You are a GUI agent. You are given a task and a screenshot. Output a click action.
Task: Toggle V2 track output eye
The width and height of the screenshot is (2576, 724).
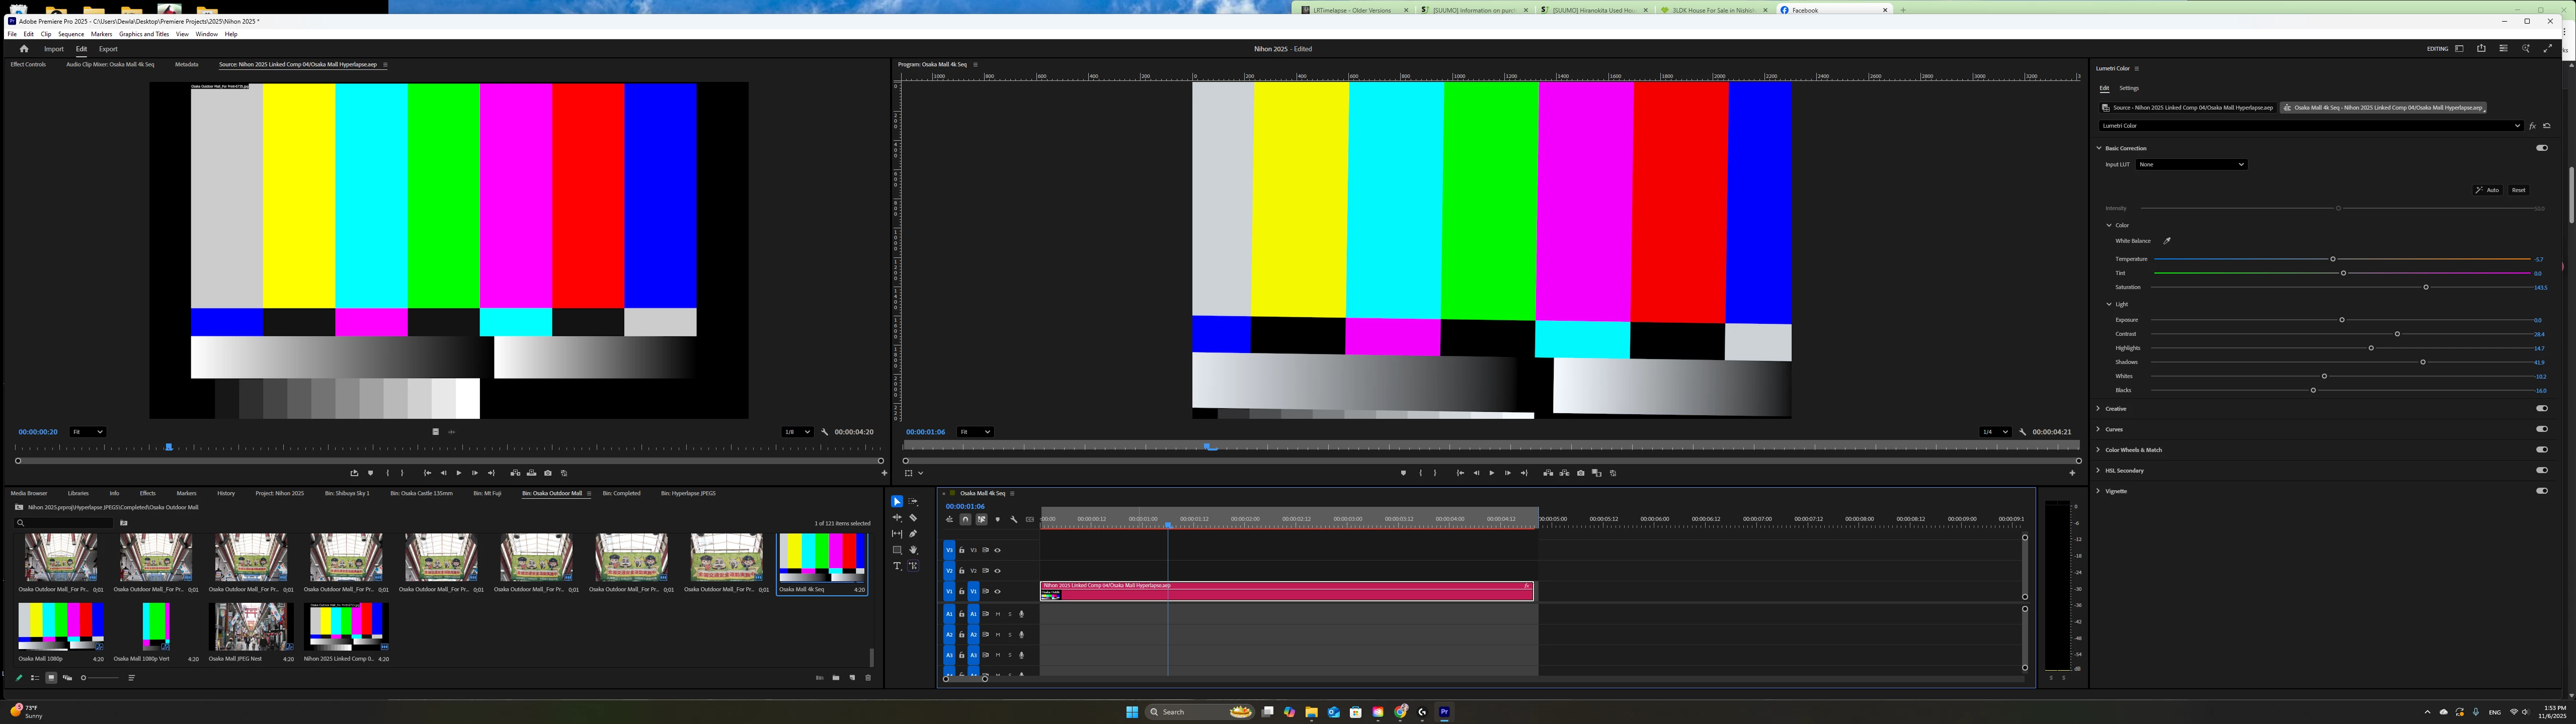pos(998,571)
